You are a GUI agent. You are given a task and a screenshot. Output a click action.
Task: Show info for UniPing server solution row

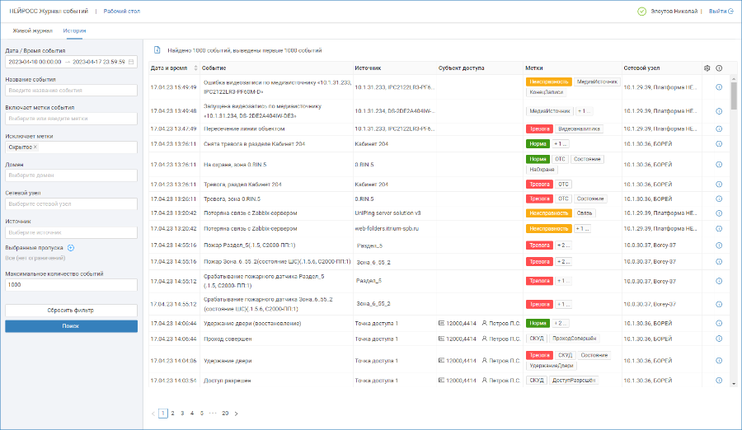pyautogui.click(x=719, y=213)
